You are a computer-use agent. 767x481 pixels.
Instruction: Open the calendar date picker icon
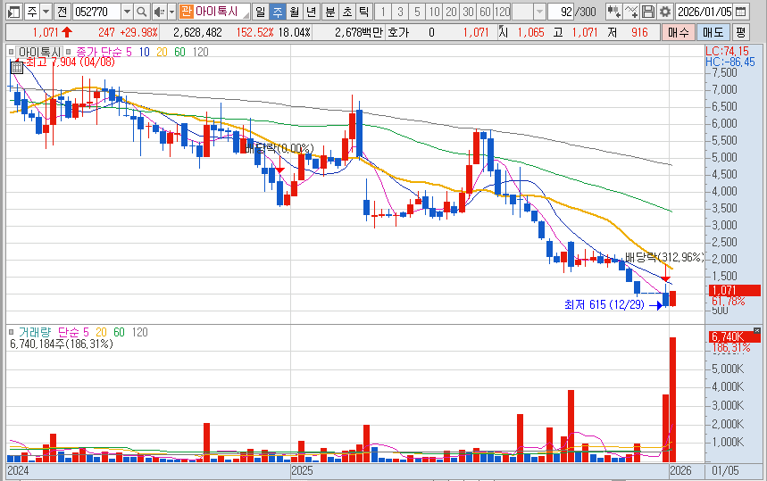741,12
